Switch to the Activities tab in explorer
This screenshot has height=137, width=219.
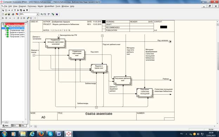[6, 125]
